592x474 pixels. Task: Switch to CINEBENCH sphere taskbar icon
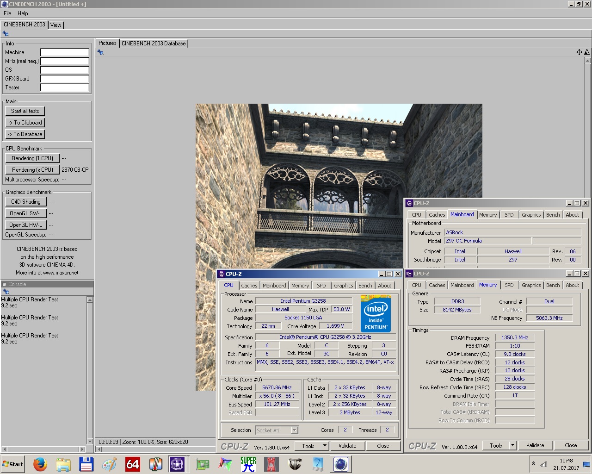pyautogui.click(x=341, y=464)
